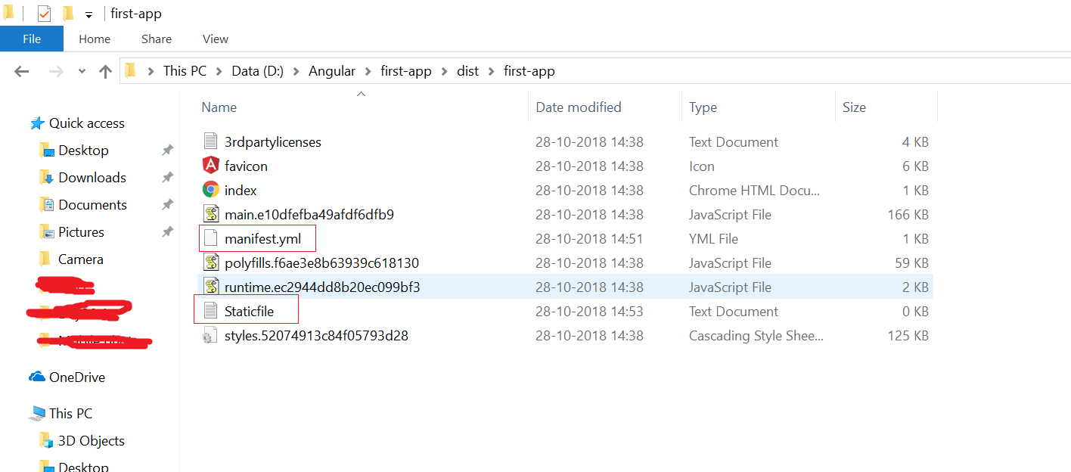The image size is (1071, 472).
Task: Click the OneDrive cloud icon
Action: tap(37, 377)
